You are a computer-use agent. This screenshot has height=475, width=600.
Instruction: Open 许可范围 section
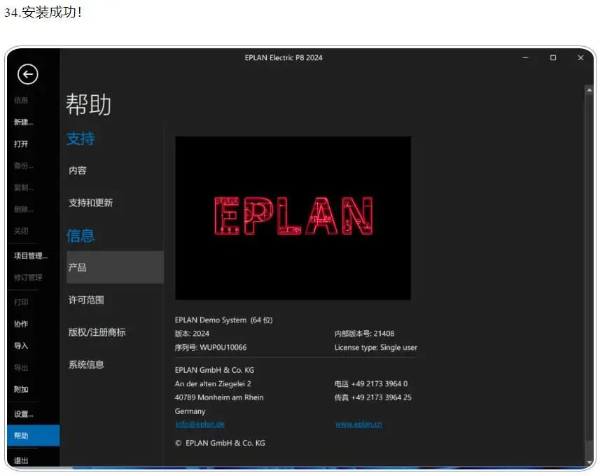[86, 300]
